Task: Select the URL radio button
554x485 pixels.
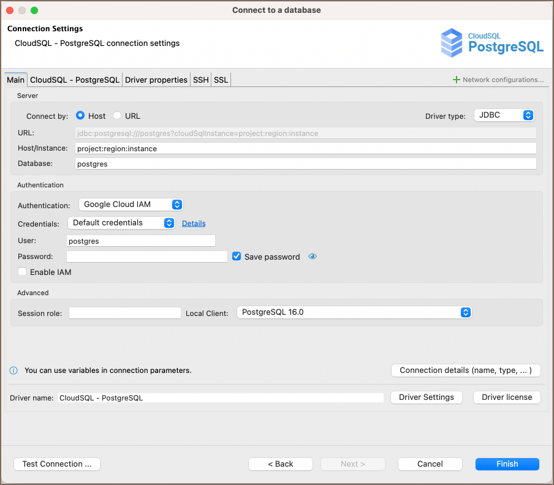Action: [117, 115]
